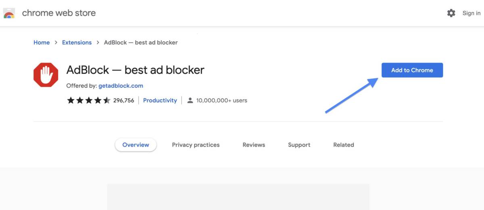Image resolution: width=484 pixels, height=210 pixels.
Task: Open the Reviews tab
Action: coord(254,145)
